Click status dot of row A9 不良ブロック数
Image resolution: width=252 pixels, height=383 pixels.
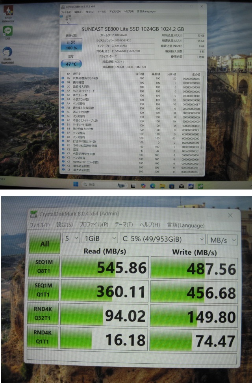click(x=63, y=100)
